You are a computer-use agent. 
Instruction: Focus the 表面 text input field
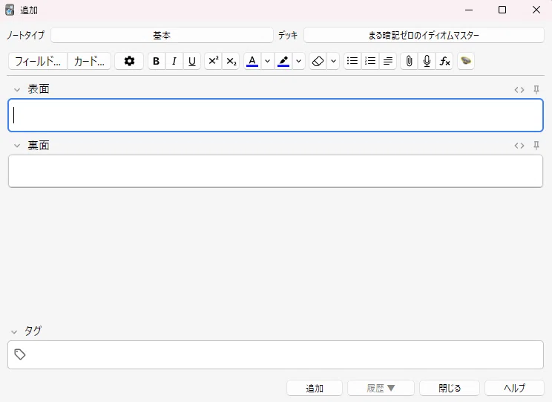tap(276, 115)
